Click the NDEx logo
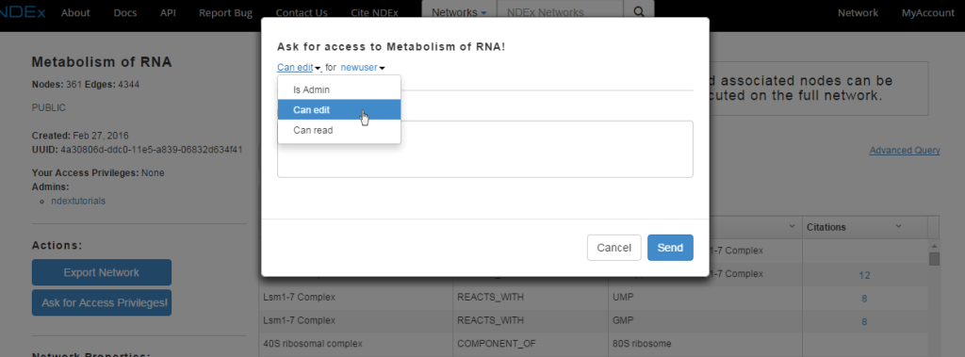Viewport: 965px width, 357px height. pyautogui.click(x=23, y=12)
